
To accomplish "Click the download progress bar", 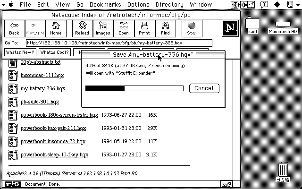I will tap(134, 88).
